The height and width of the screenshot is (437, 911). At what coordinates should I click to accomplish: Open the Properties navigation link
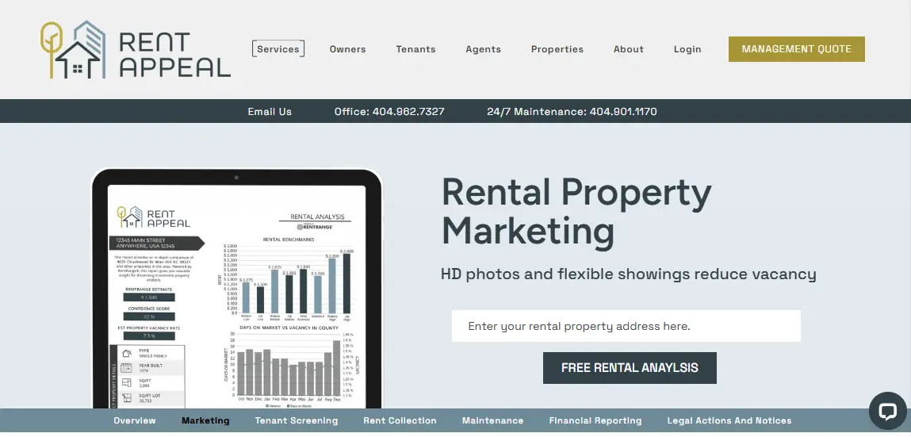557,49
